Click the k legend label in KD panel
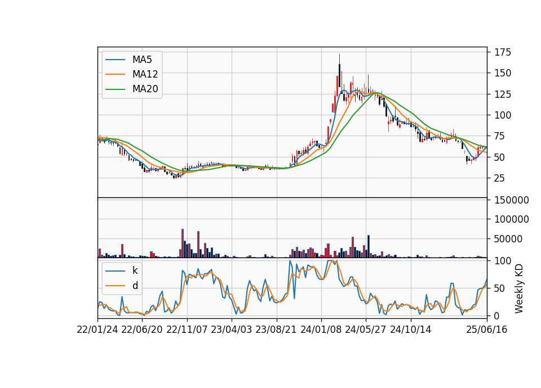Screen dimensions: 541x388 click(135, 270)
